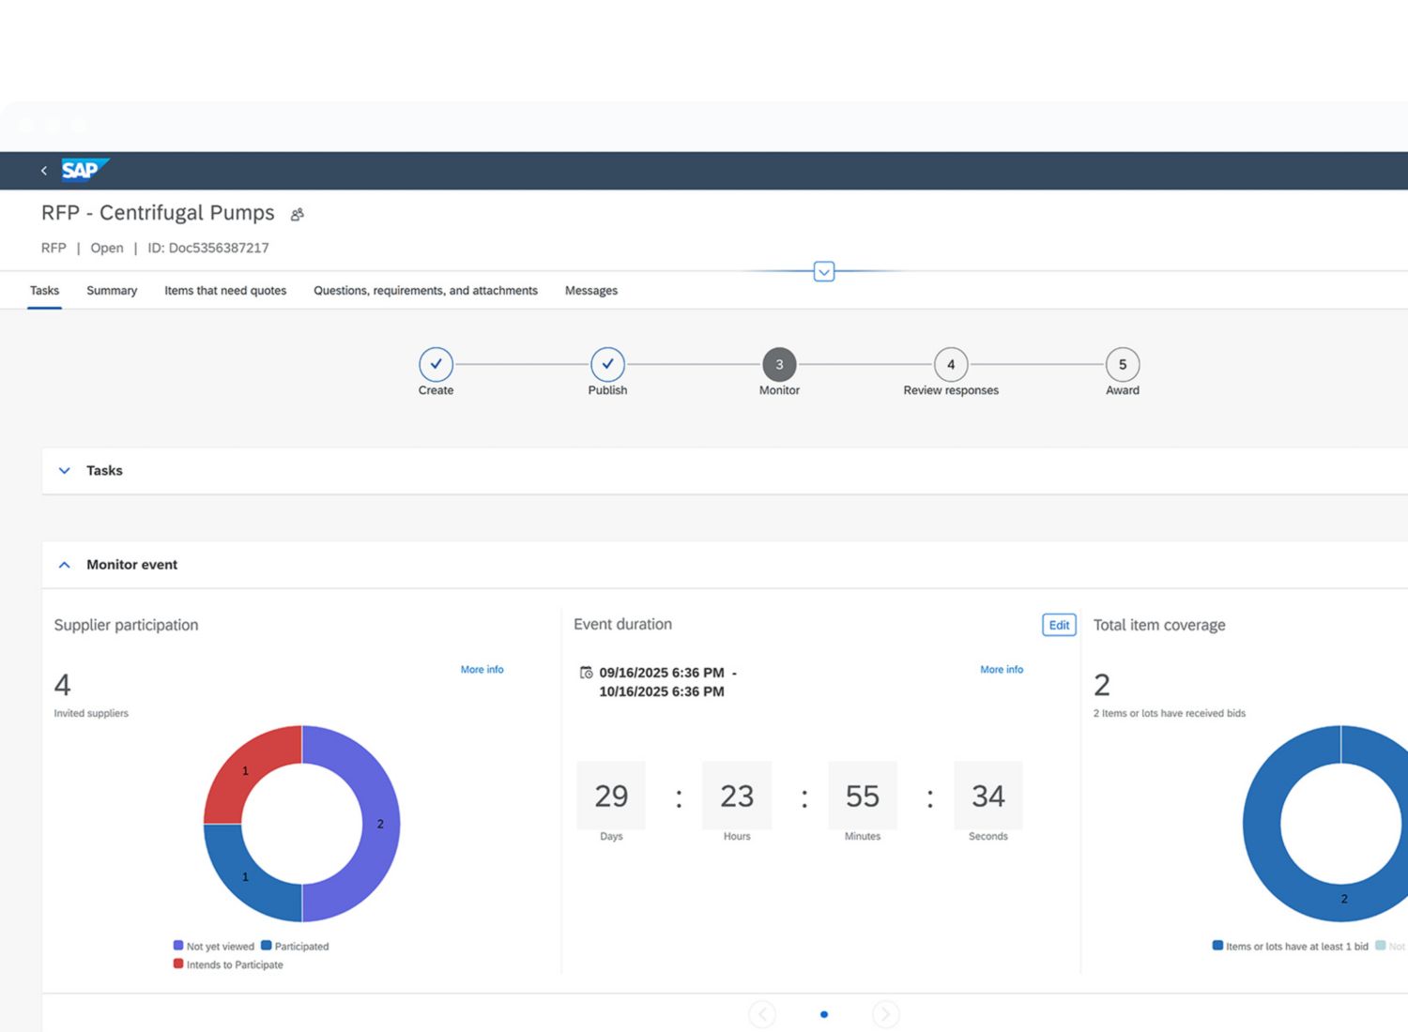Select step 4 Review responses circle
Image resolution: width=1408 pixels, height=1032 pixels.
[x=950, y=364]
